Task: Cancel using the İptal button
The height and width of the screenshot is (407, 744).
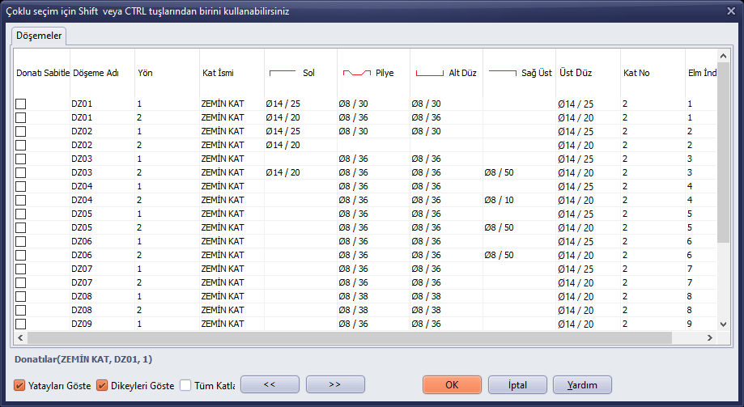Action: (517, 384)
